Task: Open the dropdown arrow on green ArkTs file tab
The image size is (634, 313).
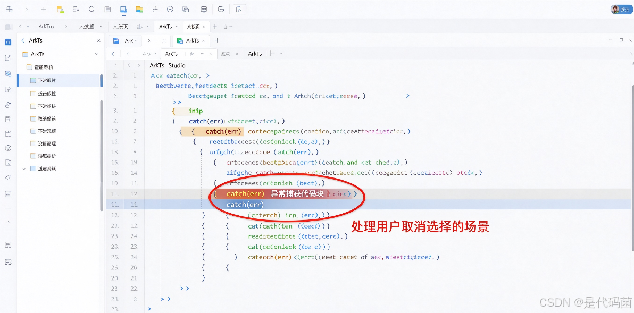Action: click(203, 40)
